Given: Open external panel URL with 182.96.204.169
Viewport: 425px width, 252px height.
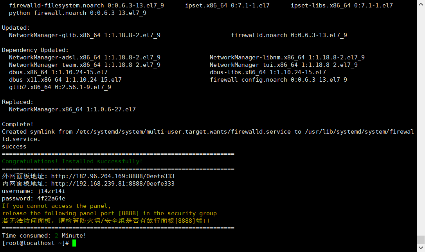Looking at the screenshot, I should pos(113,176).
